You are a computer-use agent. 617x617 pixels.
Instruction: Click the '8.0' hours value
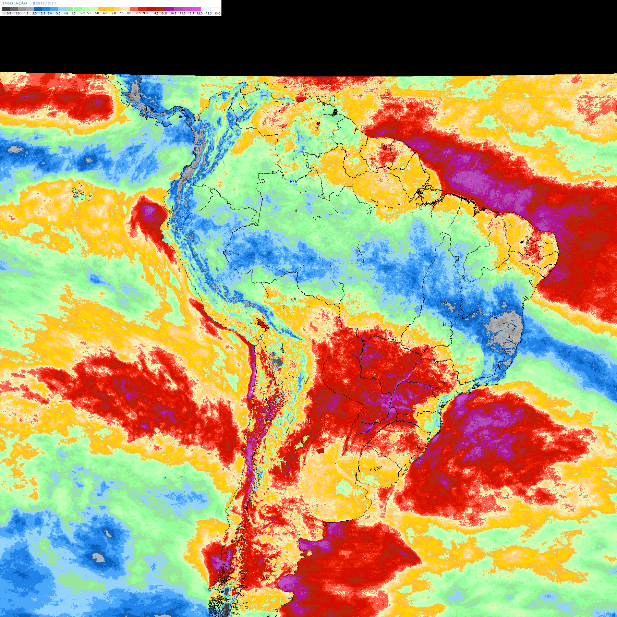click(x=129, y=13)
